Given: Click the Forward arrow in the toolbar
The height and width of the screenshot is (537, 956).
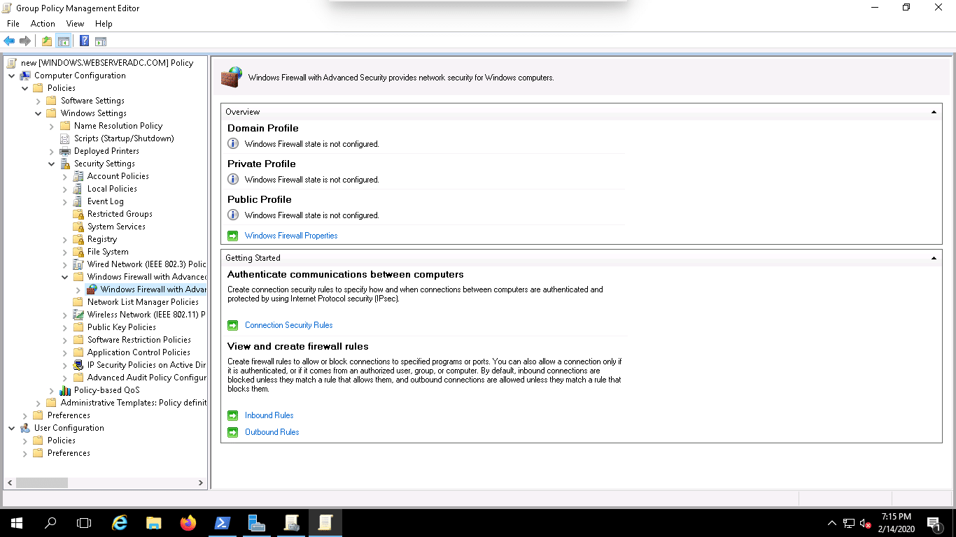Looking at the screenshot, I should pos(25,41).
